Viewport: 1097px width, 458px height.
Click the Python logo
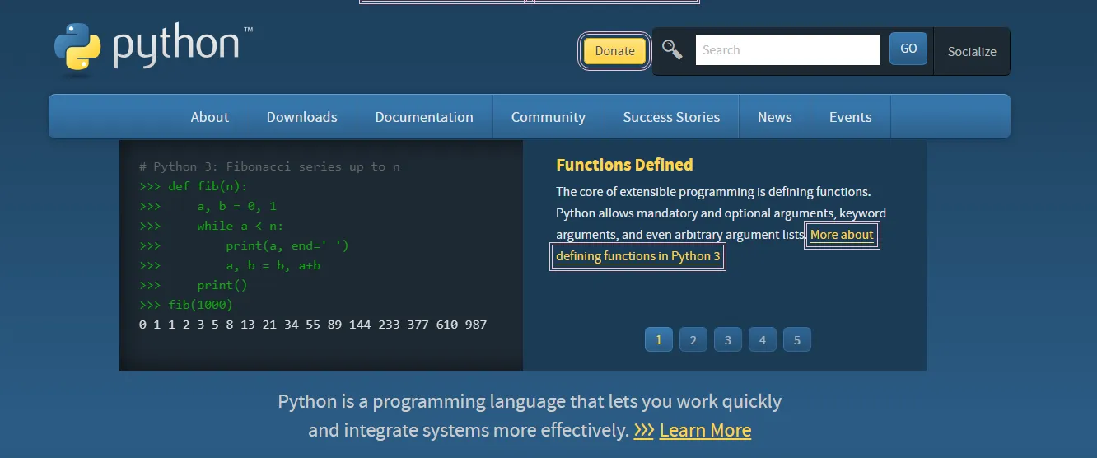click(153, 49)
